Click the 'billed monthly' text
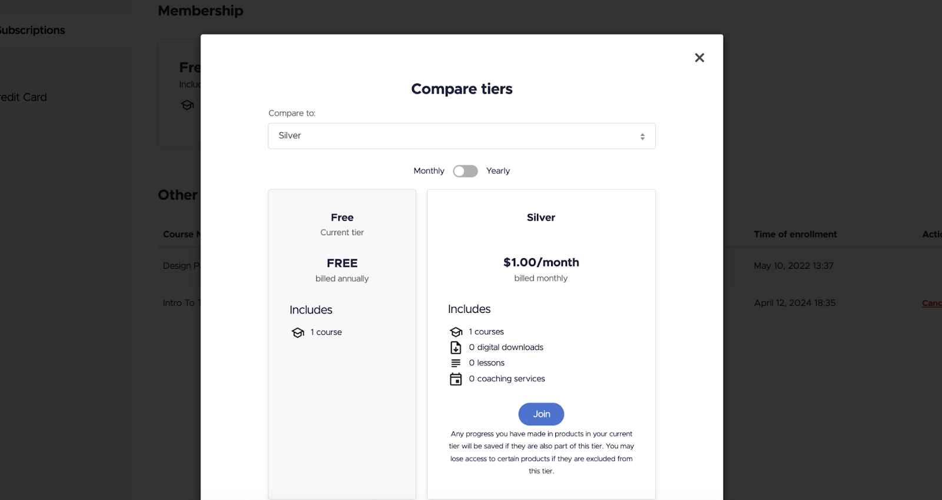The image size is (942, 500). point(541,278)
